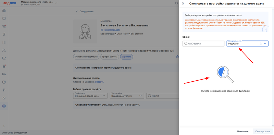This screenshot has height=135, width=274.
Task: Open the settings gear icon in sidebar
Action: [4, 106]
